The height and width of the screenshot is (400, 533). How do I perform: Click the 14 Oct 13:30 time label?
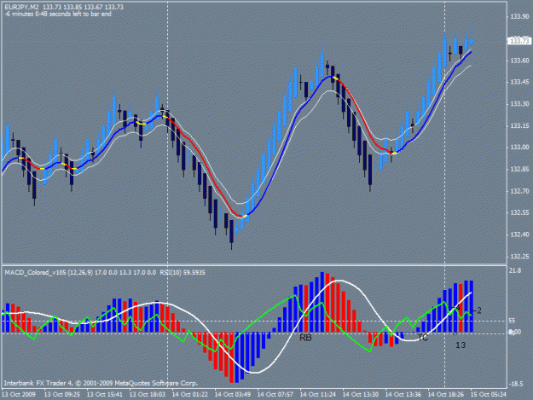tap(361, 395)
